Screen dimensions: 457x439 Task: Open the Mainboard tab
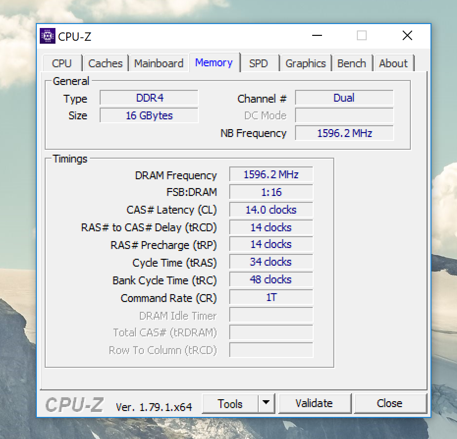[159, 63]
